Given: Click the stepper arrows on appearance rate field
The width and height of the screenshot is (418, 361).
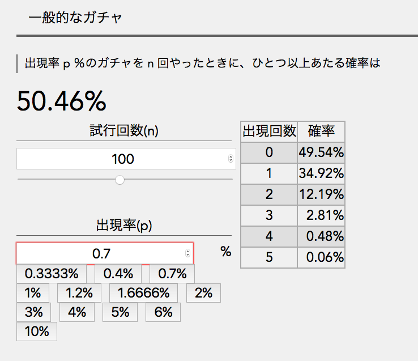Looking at the screenshot, I should point(187,253).
